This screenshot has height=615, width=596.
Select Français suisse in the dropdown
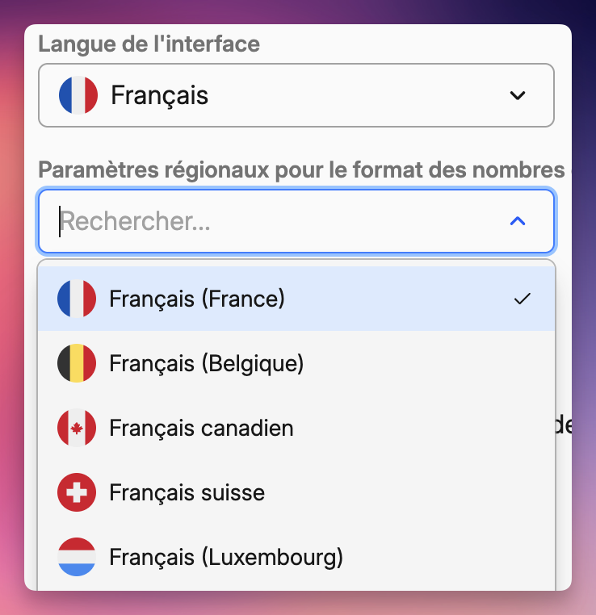click(187, 492)
